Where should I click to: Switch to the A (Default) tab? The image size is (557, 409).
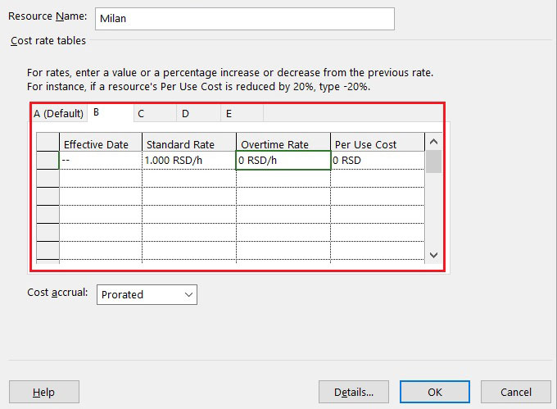[x=58, y=114]
